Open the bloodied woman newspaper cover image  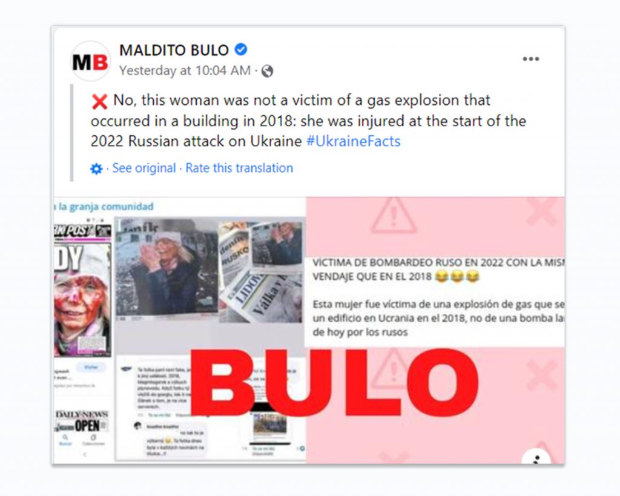click(82, 290)
